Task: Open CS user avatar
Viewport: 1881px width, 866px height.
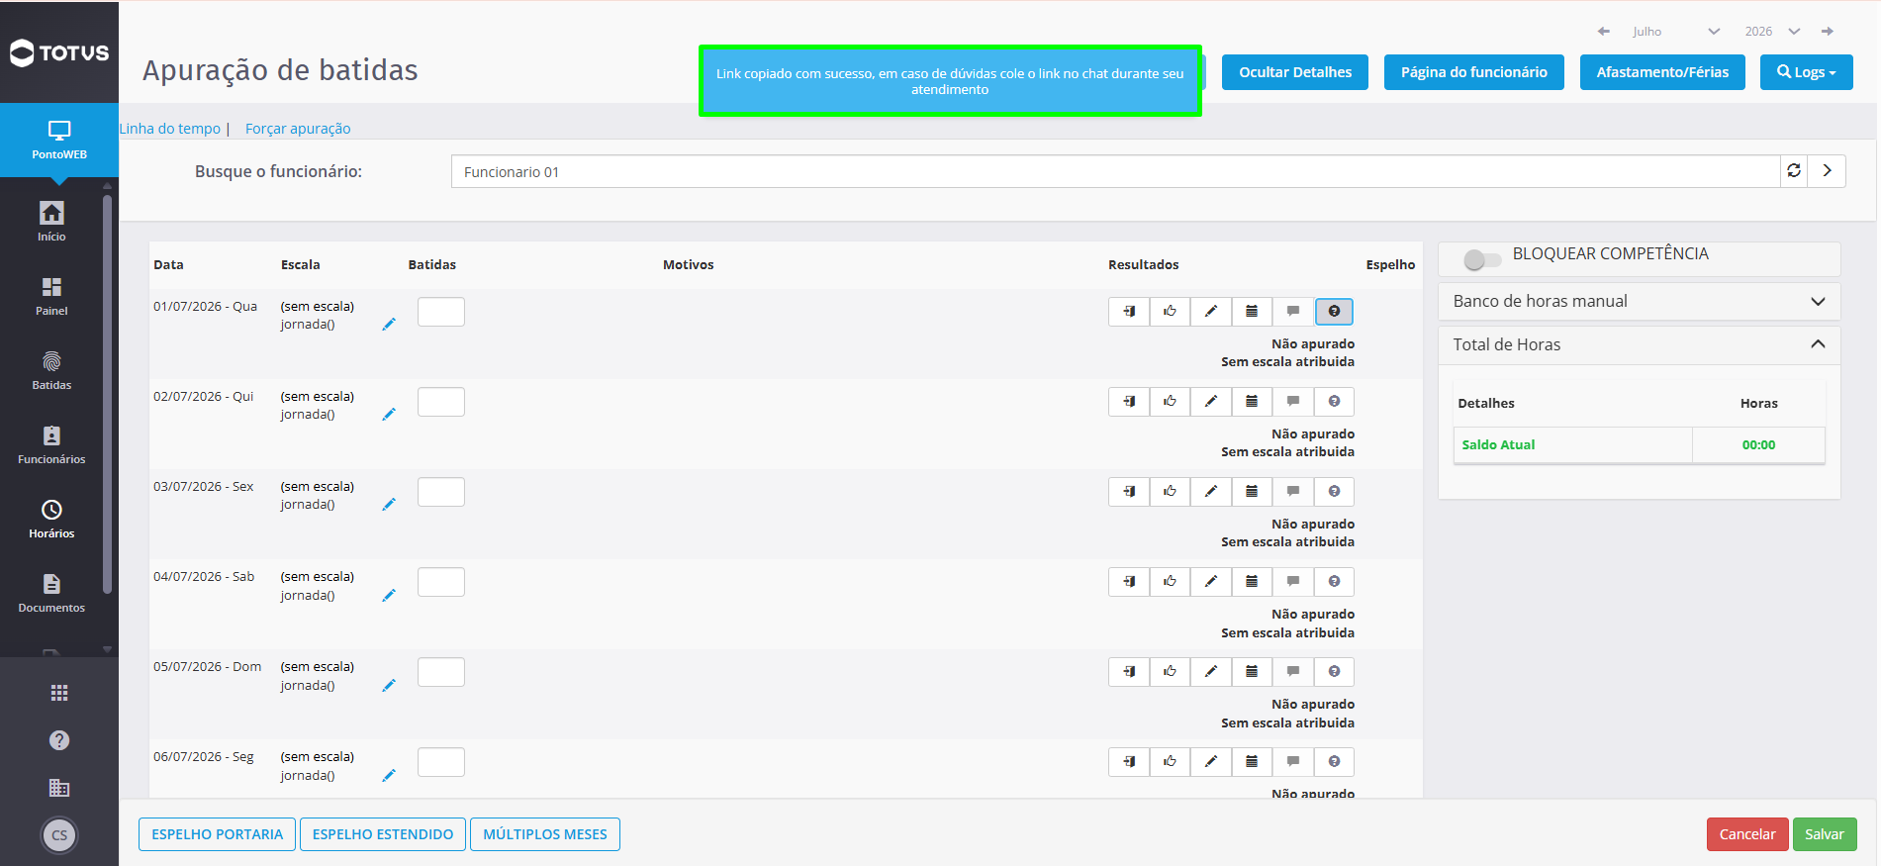Action: 59,835
